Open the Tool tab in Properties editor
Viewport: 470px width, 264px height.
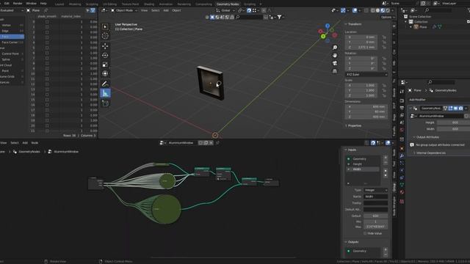[402, 92]
